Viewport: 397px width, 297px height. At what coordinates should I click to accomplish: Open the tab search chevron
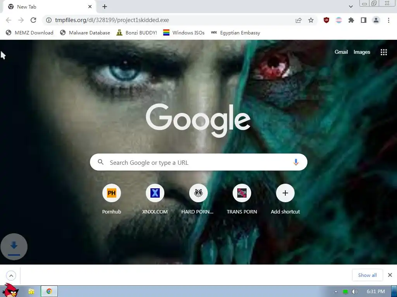pyautogui.click(x=350, y=7)
